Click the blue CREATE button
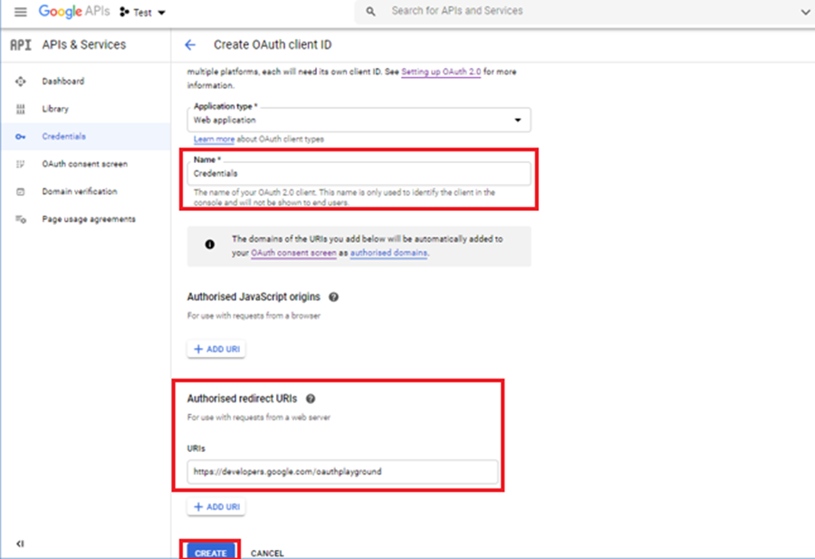This screenshot has width=815, height=559. coord(211,552)
